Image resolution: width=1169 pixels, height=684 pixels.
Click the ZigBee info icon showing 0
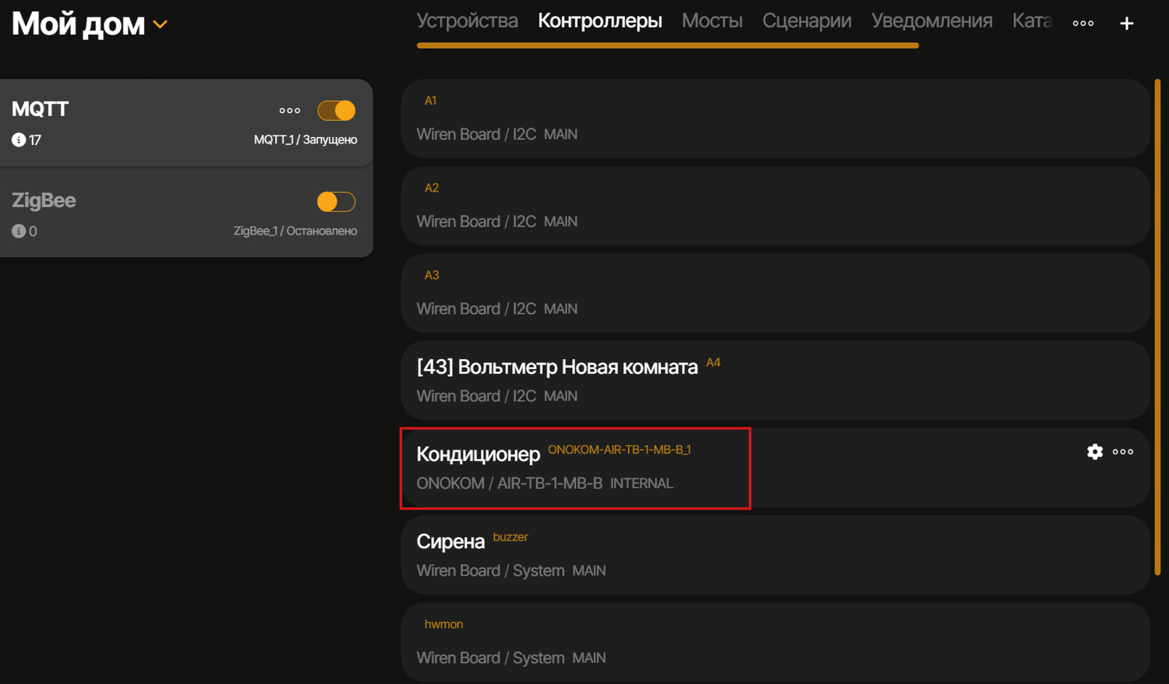19,231
